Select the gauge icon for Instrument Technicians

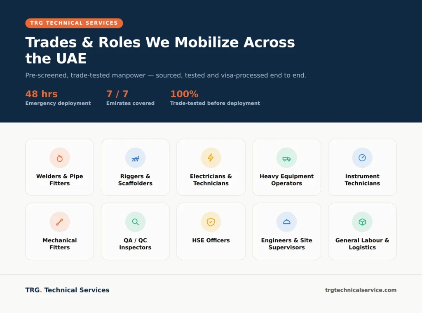pos(362,158)
